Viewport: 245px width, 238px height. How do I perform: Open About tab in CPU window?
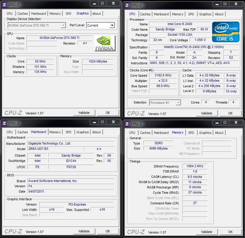coord(219,14)
